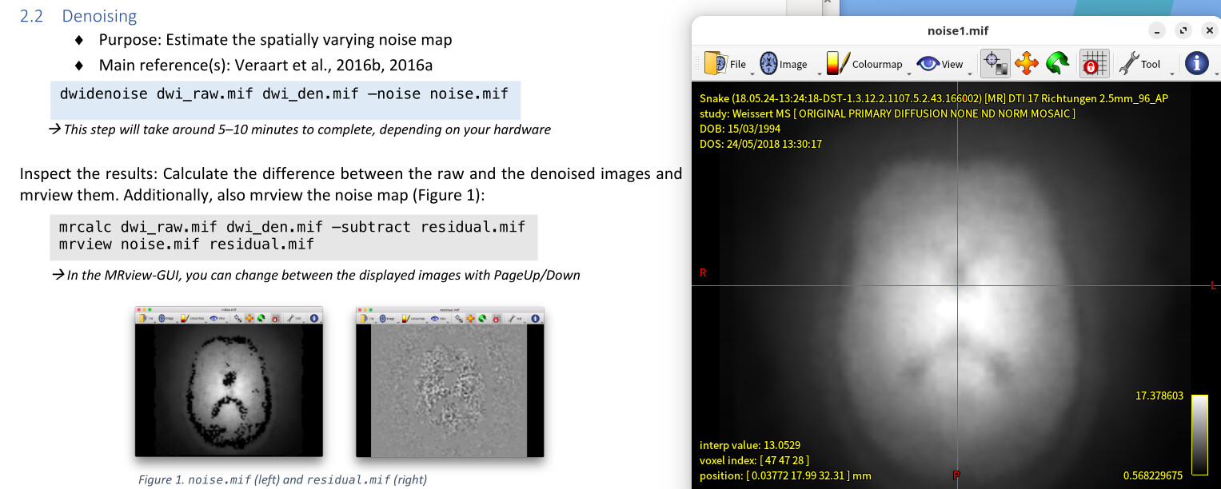Maximize the noise1.mif window
Viewport: 1221px width, 489px height.
coord(1183,31)
